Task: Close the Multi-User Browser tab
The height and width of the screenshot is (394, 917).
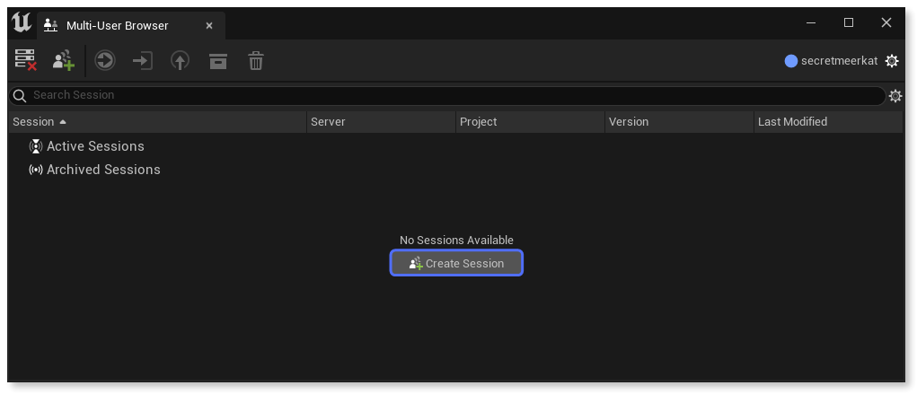Action: tap(209, 26)
